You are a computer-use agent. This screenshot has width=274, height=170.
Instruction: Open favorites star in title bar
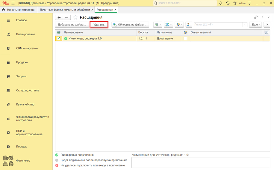235,3
